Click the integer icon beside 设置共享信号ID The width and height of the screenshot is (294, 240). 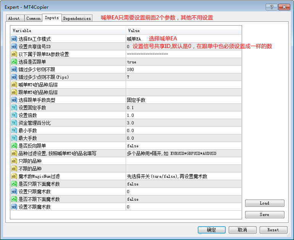(x=14, y=47)
